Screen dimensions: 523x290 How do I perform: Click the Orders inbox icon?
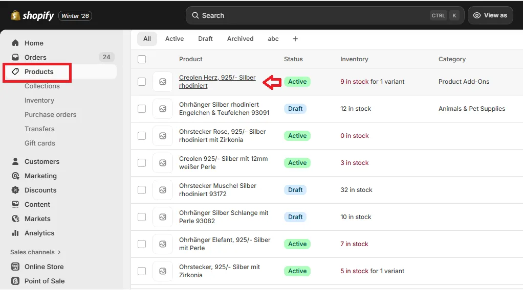(x=15, y=57)
